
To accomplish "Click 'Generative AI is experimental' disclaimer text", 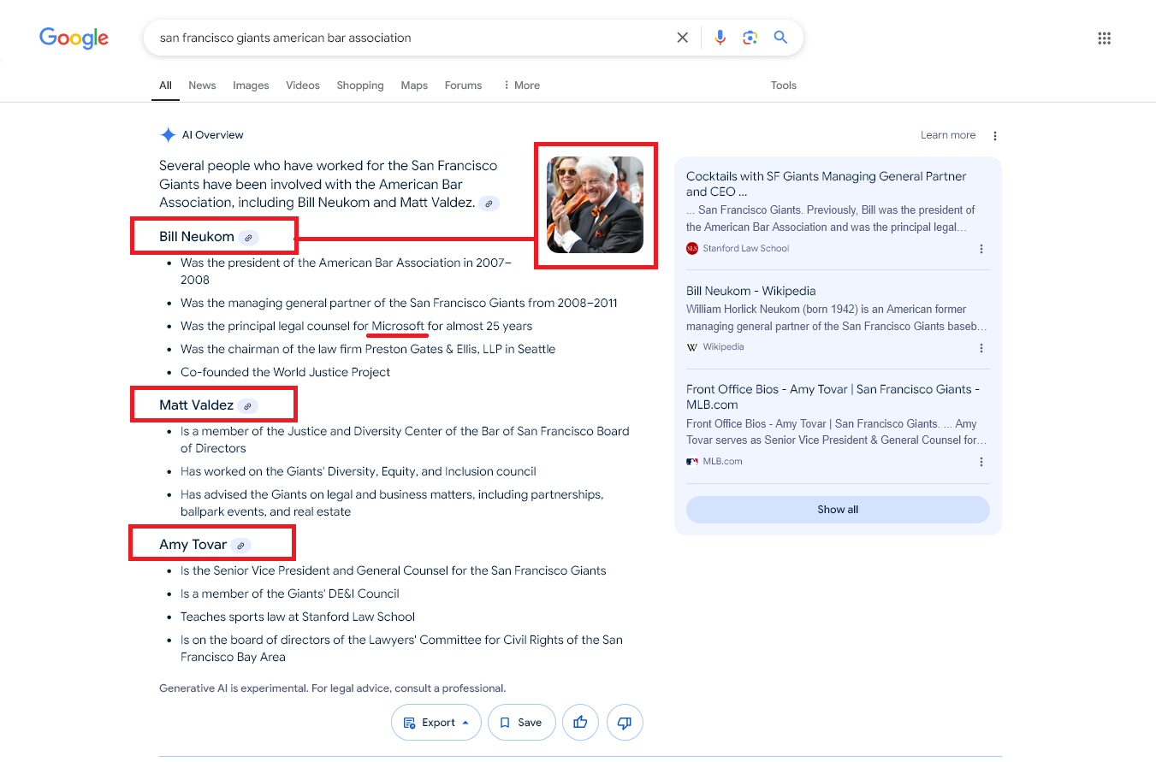I will 333,688.
